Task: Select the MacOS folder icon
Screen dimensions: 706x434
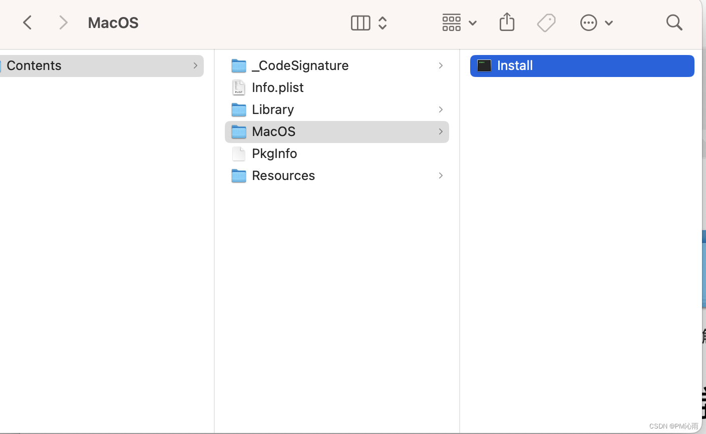Action: [239, 131]
